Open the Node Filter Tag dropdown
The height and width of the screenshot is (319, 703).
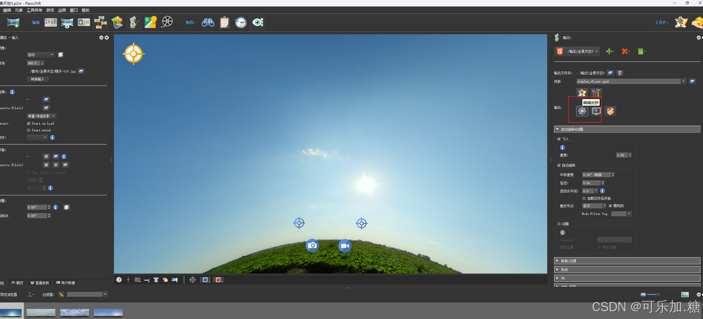coord(622,214)
